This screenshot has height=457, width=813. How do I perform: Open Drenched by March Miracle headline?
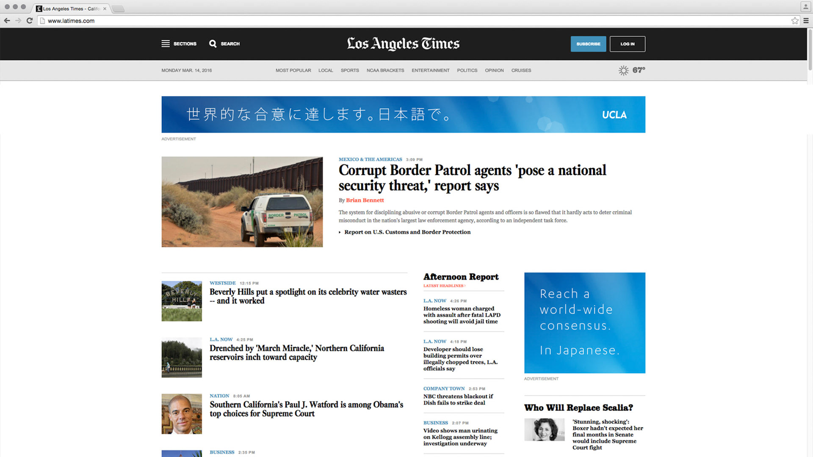coord(297,352)
